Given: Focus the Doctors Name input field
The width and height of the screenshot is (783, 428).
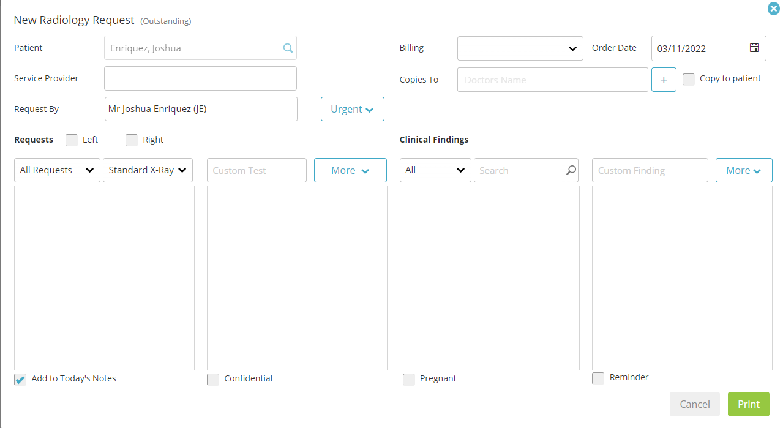Looking at the screenshot, I should (x=553, y=80).
